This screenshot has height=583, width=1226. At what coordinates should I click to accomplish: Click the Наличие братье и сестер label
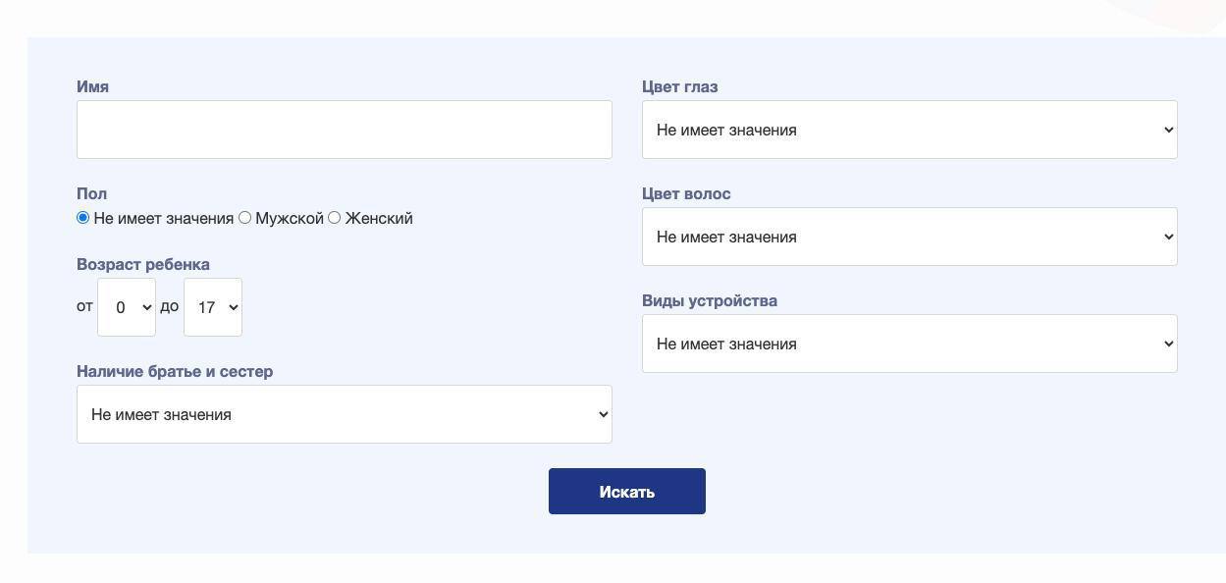(x=175, y=371)
